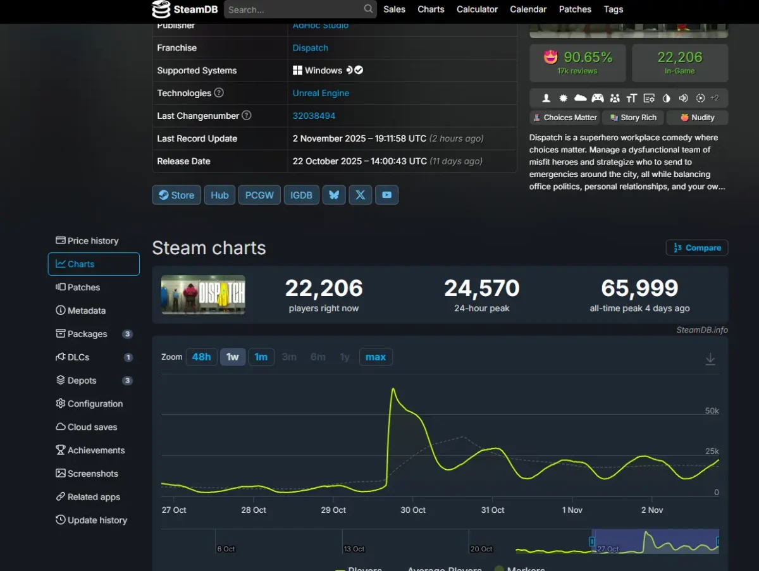Click the chart download icon
Screen dimensions: 759x571
[710, 358]
